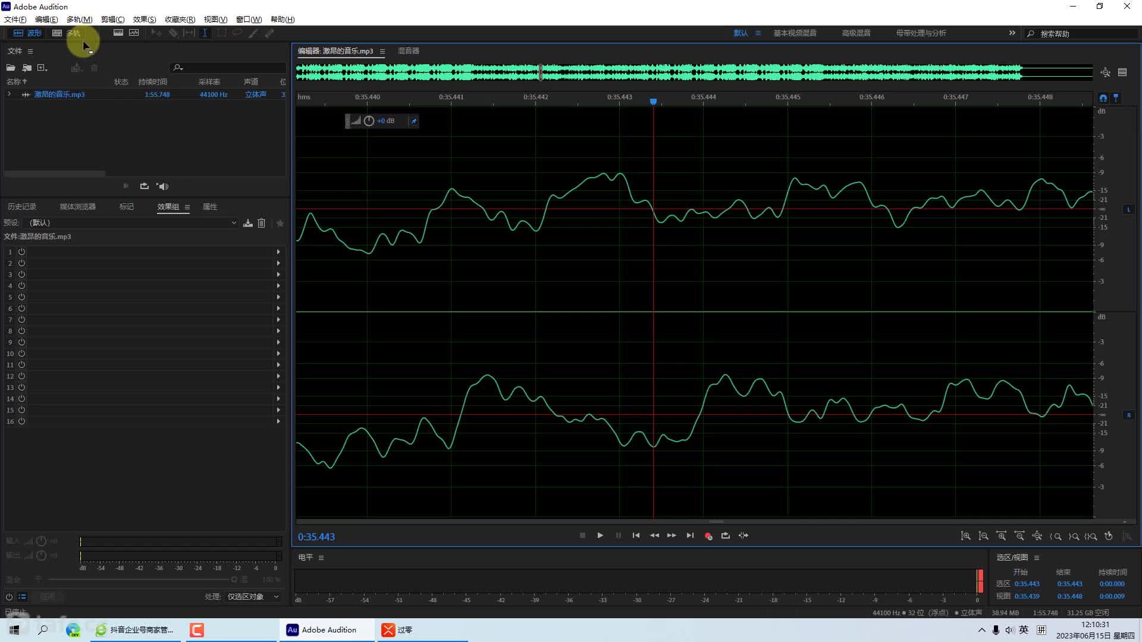Screen dimensions: 1142x642
Task: Switch to 媒体浏览器 tab
Action: 77,207
